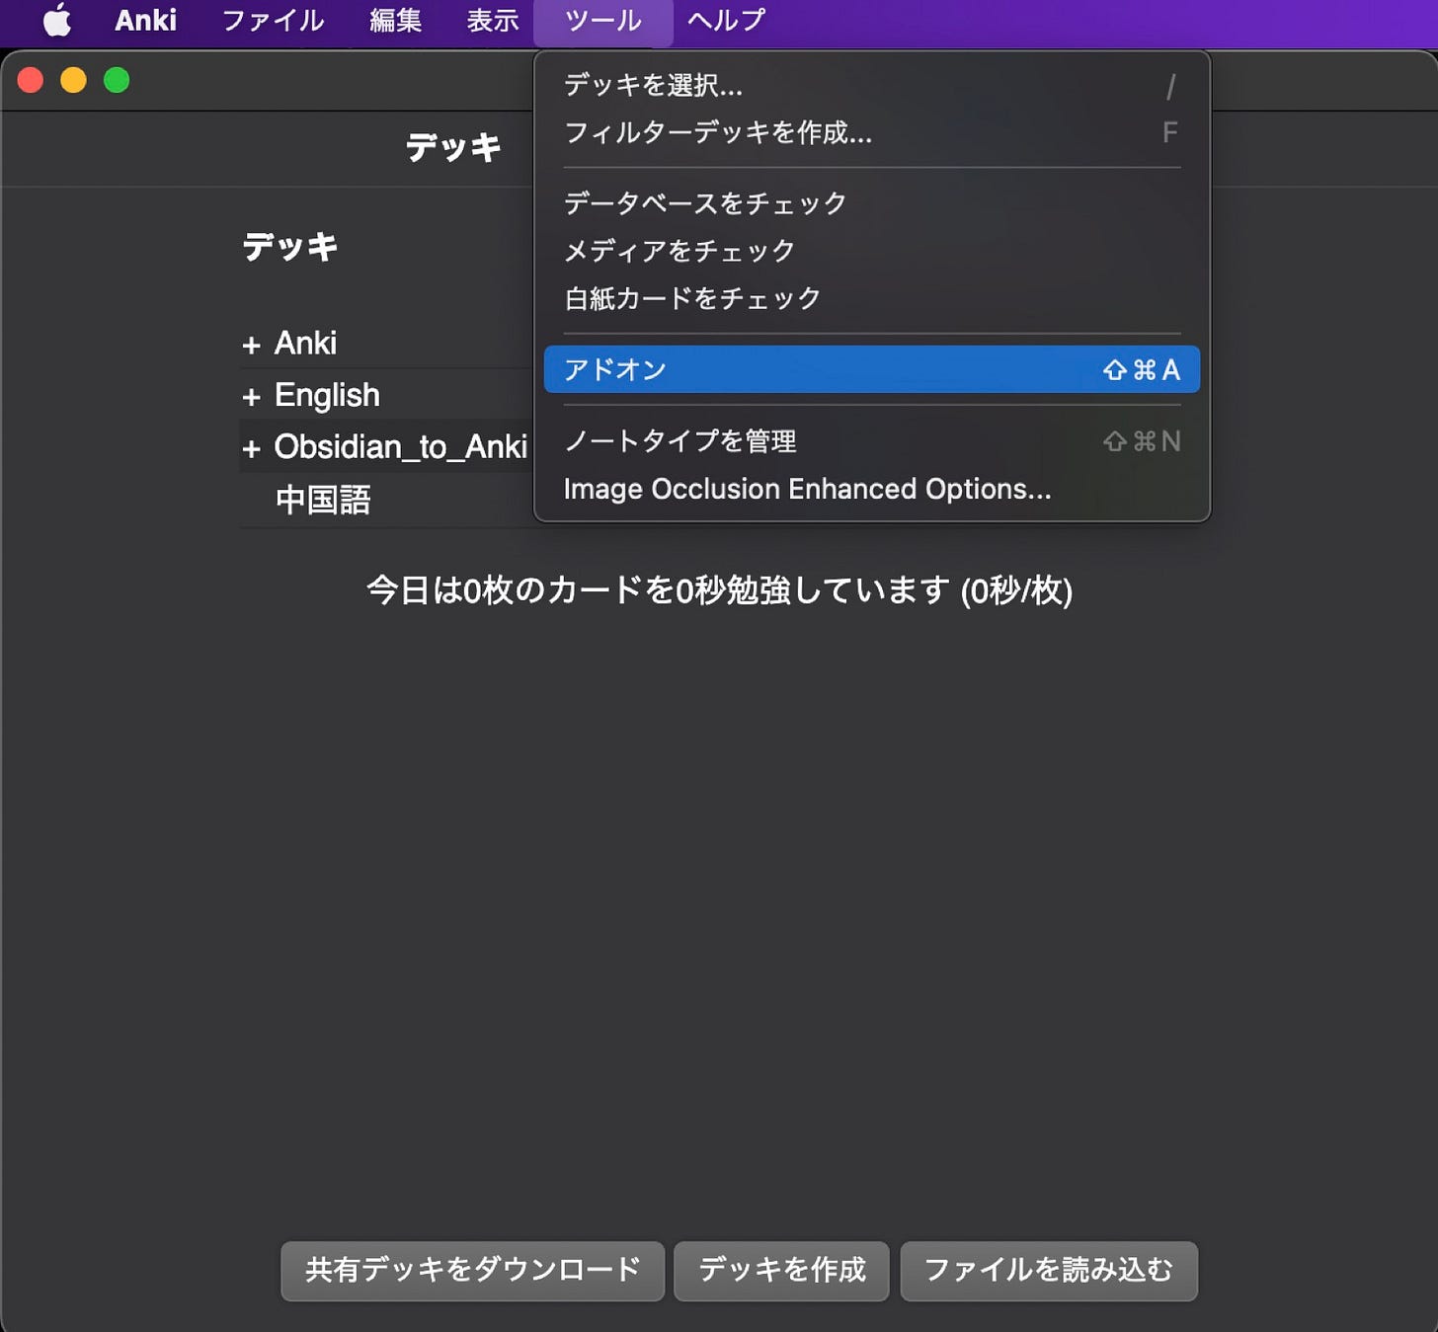Screen dimensions: 1438x1332
Task: Open the English deck
Action: click(x=327, y=395)
